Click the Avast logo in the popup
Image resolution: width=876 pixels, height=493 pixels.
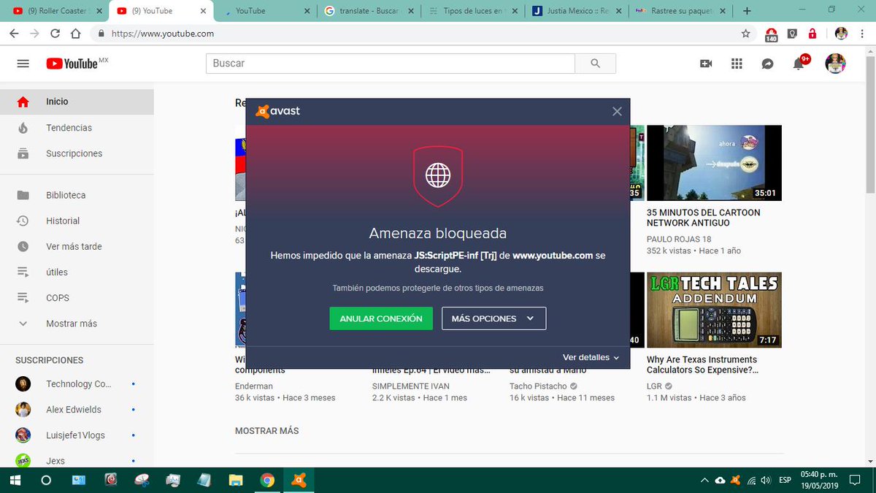(277, 111)
